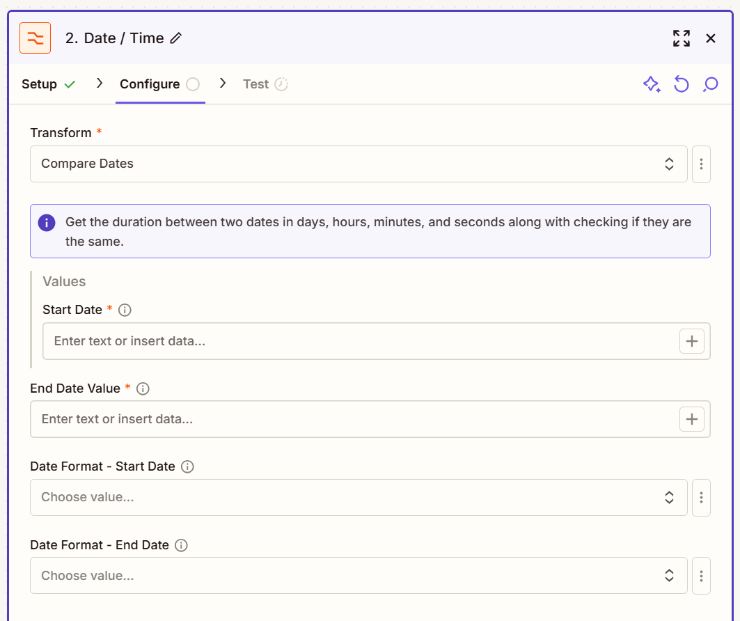
Task: Open search using the magnifier icon
Action: pos(710,84)
